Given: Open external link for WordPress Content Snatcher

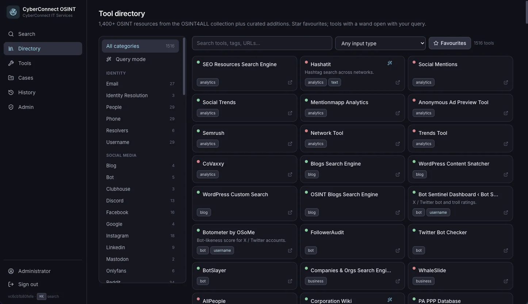Looking at the screenshot, I should tap(506, 175).
